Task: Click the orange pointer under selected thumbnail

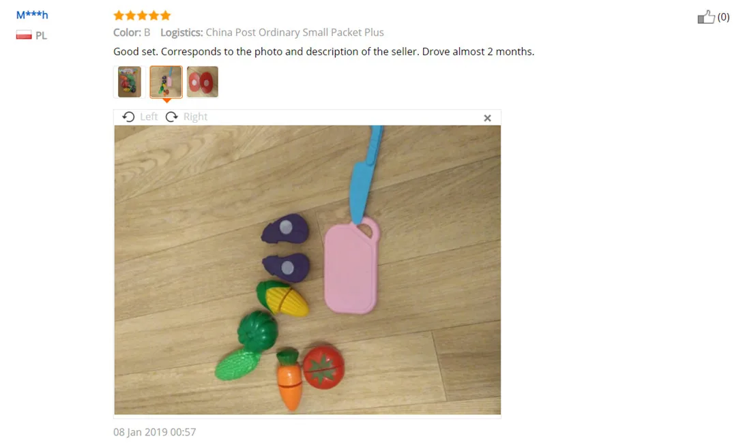Action: [166, 101]
